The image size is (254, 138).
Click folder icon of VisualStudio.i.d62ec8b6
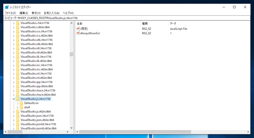point(18,27)
